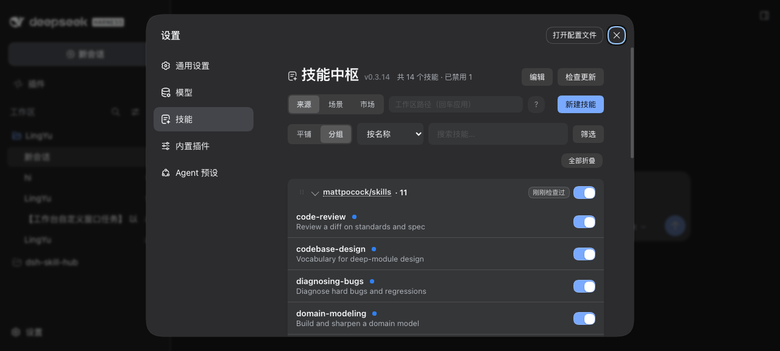Select the 平铺 view option

[x=304, y=134]
